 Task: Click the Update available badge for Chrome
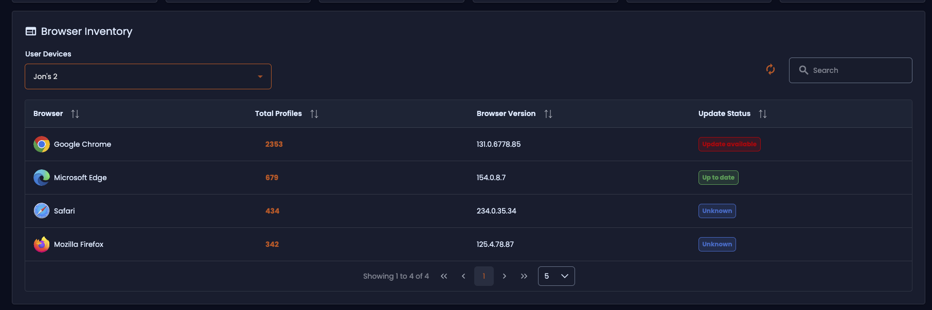point(729,144)
